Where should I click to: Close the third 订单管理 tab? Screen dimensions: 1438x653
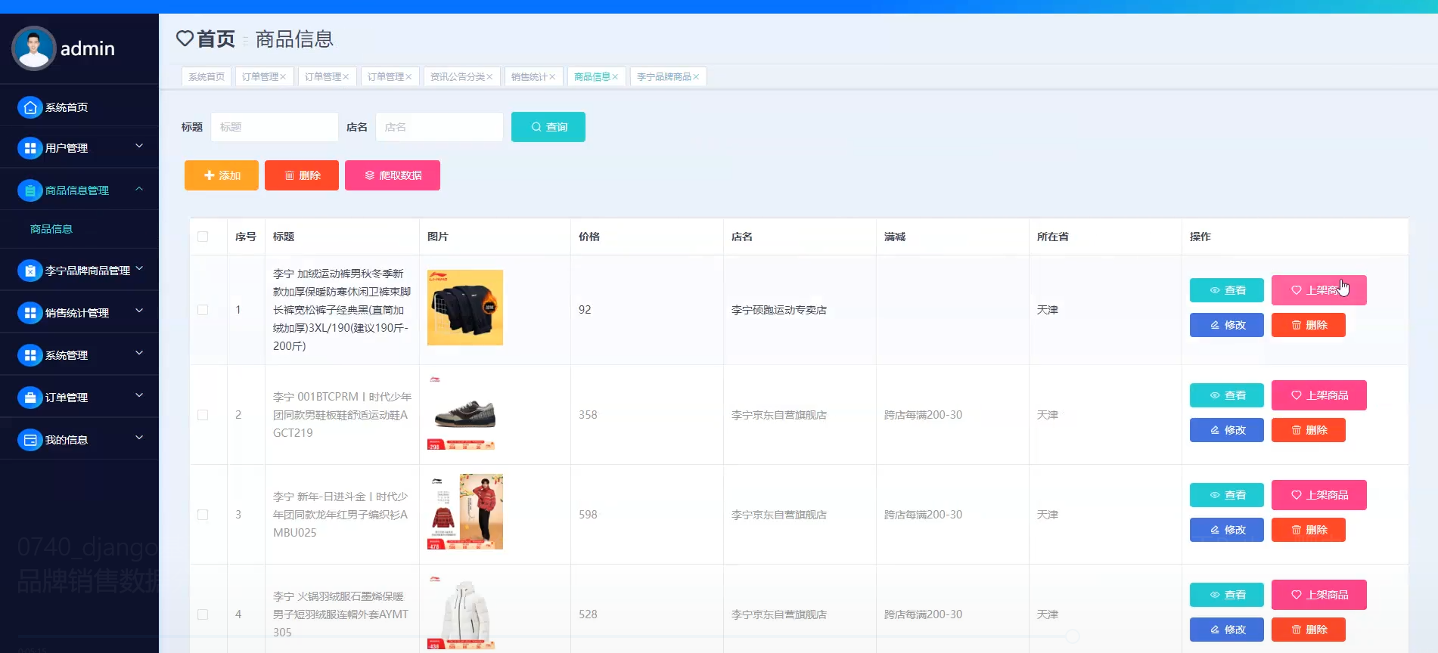tap(408, 77)
